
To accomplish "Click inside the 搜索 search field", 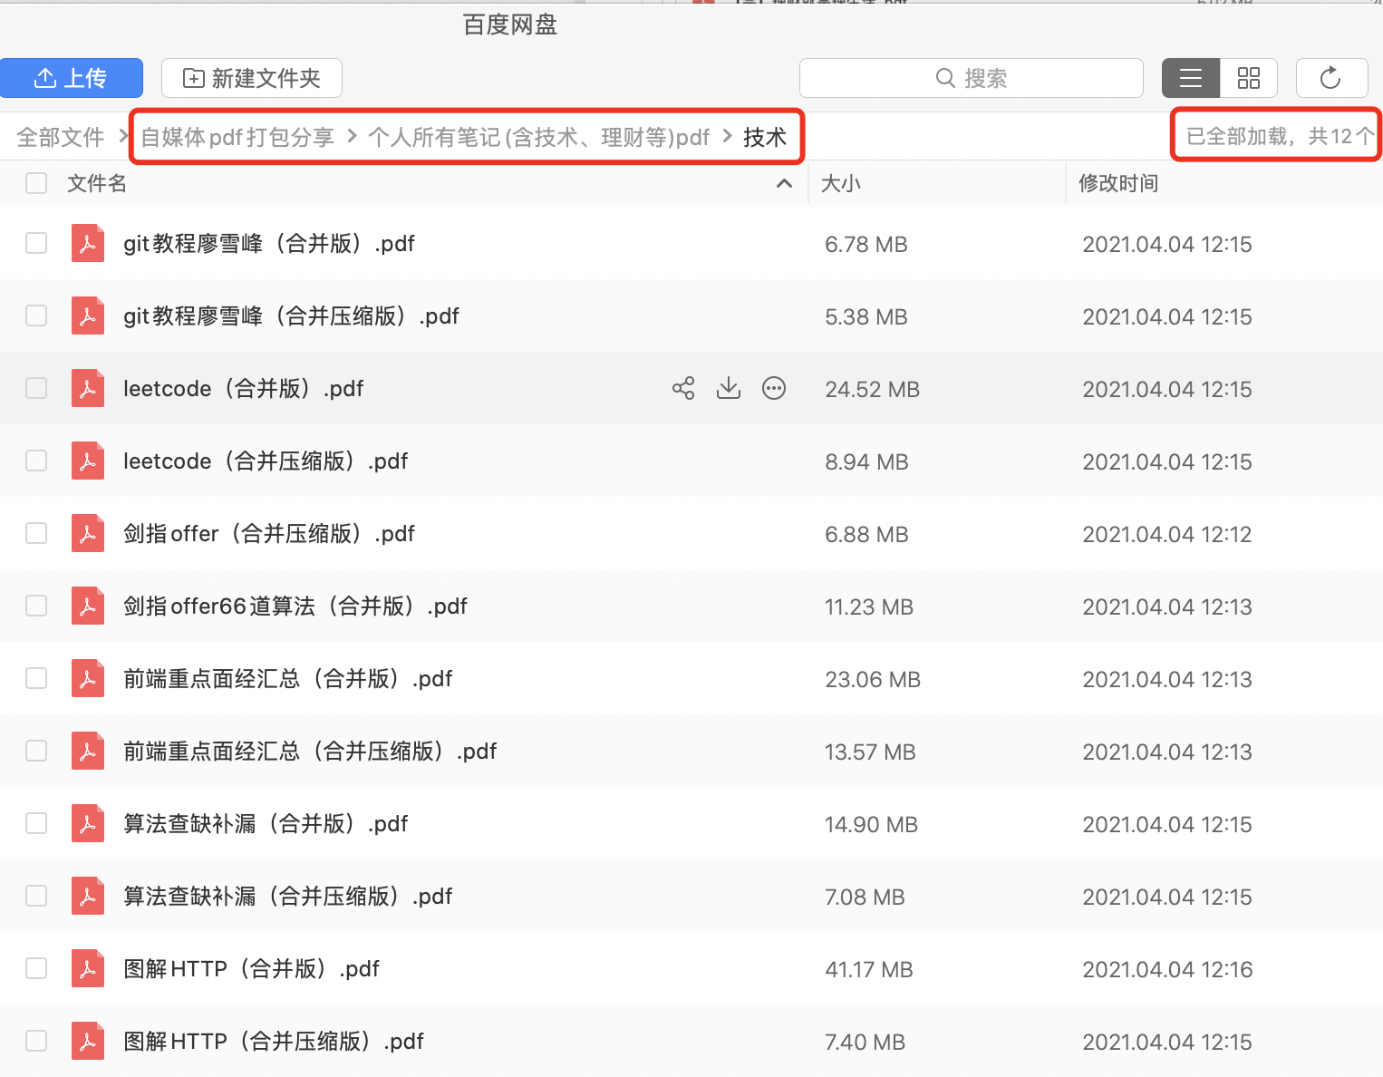I will pyautogui.click(x=997, y=78).
